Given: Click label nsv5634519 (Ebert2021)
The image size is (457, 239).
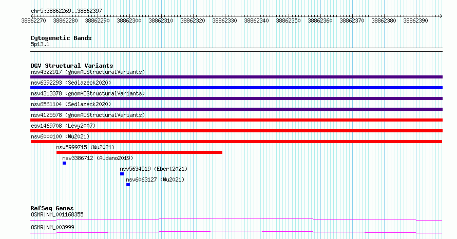Looking at the screenshot, I should pyautogui.click(x=154, y=169).
